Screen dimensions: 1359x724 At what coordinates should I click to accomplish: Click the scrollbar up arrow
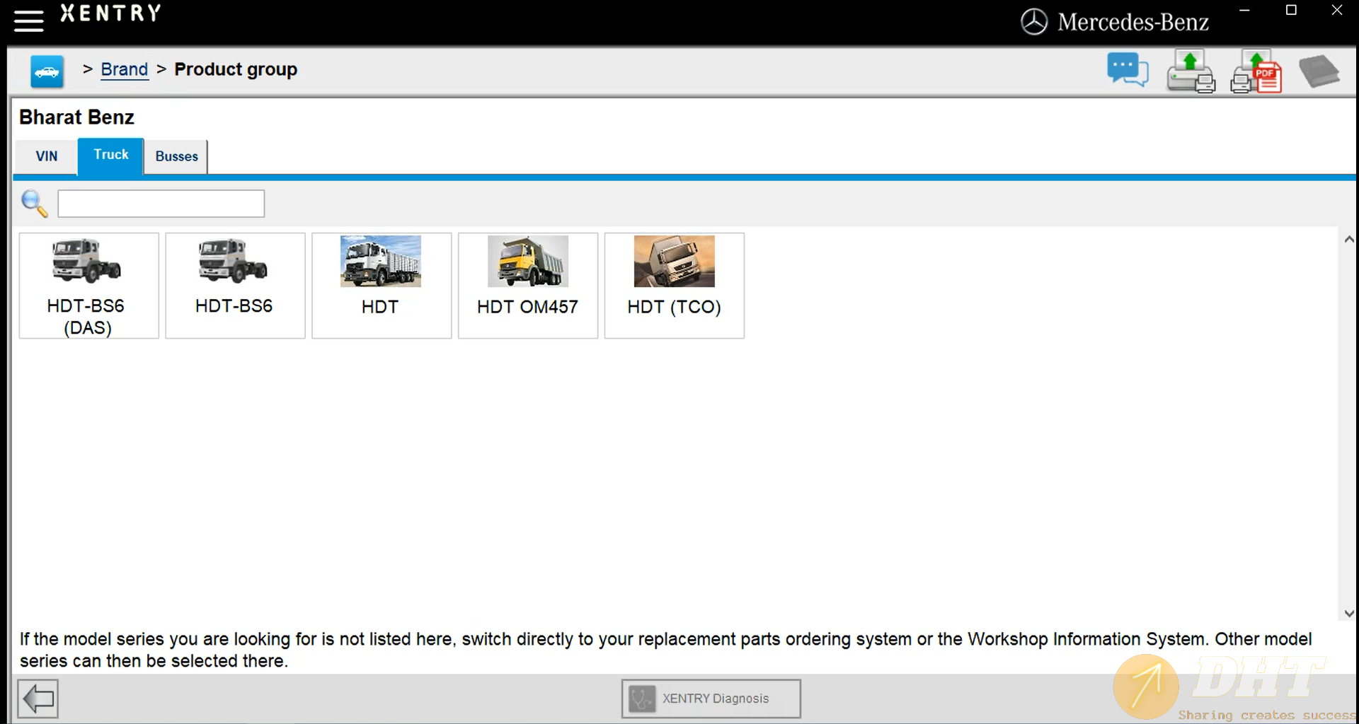pos(1349,240)
